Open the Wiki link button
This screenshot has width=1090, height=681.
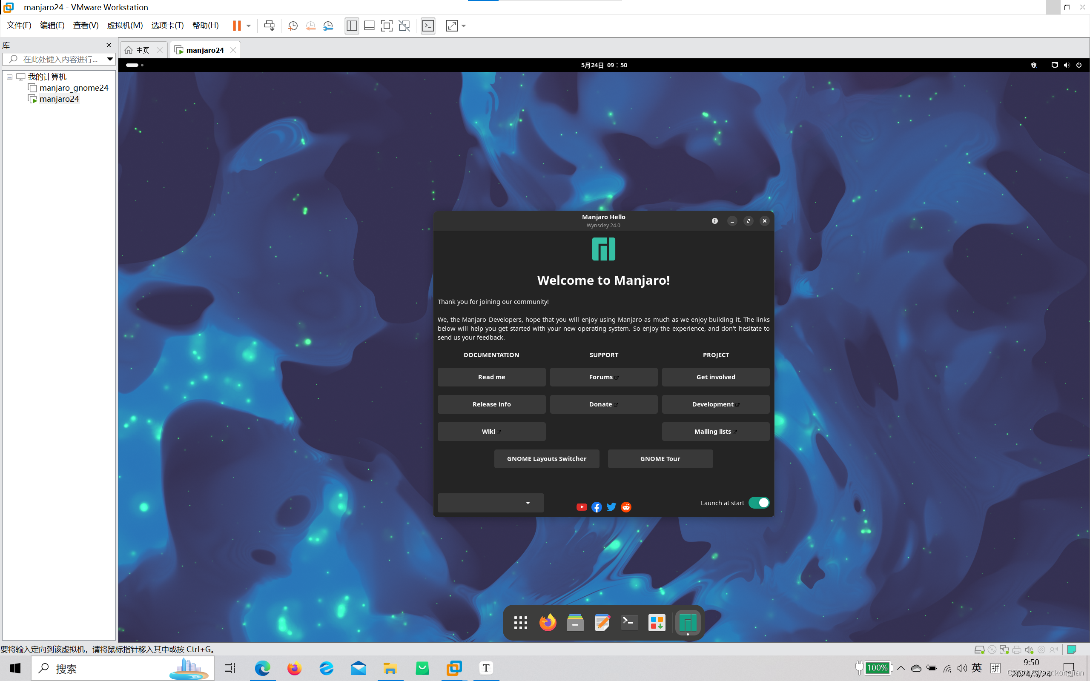pos(491,432)
